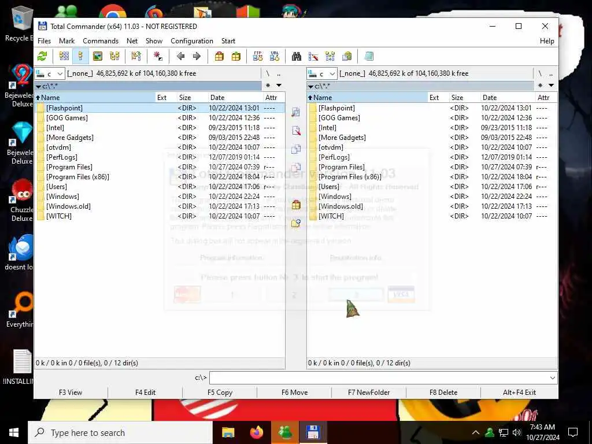
Task: Click the right panel c:\*.* path bar
Action: (420, 86)
